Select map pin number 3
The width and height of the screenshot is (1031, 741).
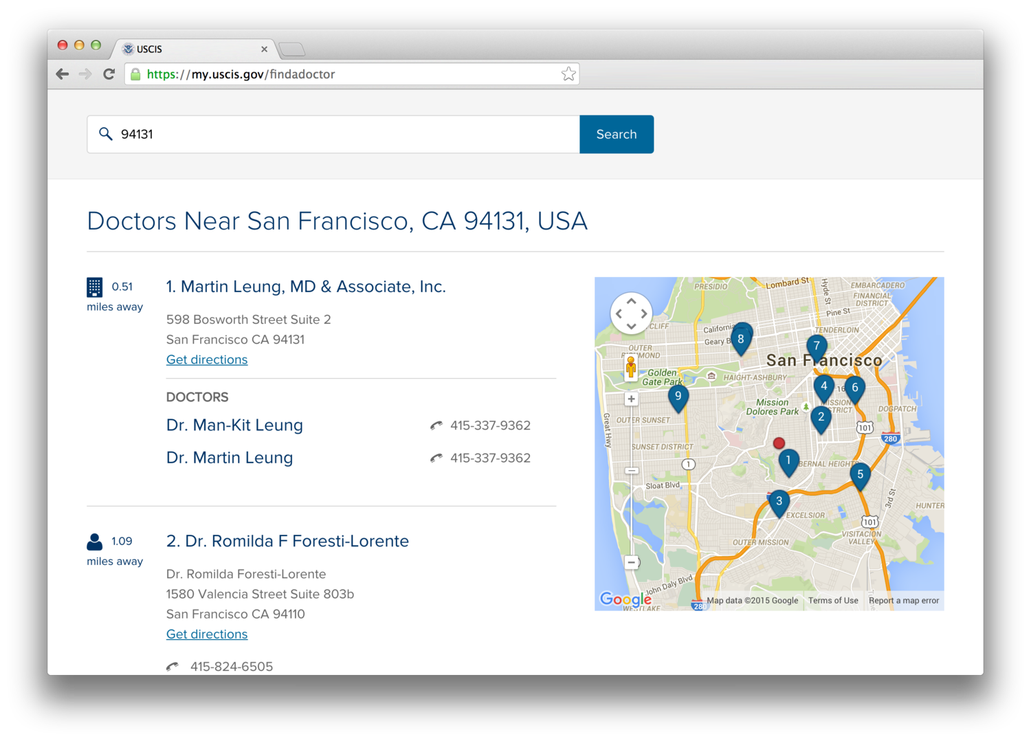click(779, 503)
